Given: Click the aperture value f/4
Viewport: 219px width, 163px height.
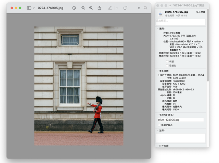Looking at the screenshot, I should coord(174,104).
